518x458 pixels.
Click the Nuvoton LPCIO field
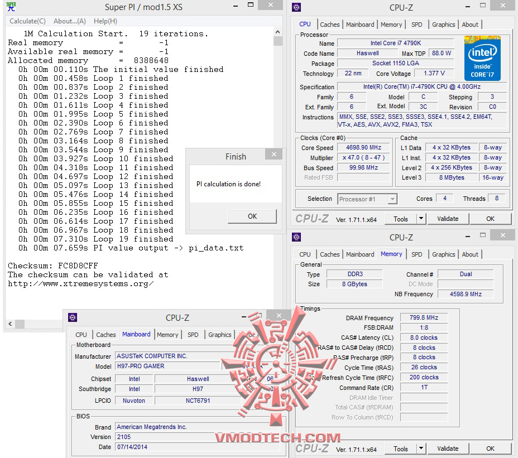click(134, 401)
